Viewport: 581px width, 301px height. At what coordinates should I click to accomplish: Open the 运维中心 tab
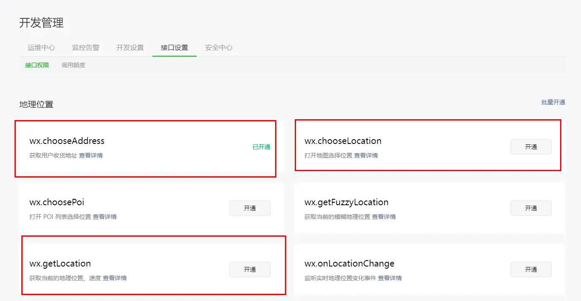pos(41,48)
